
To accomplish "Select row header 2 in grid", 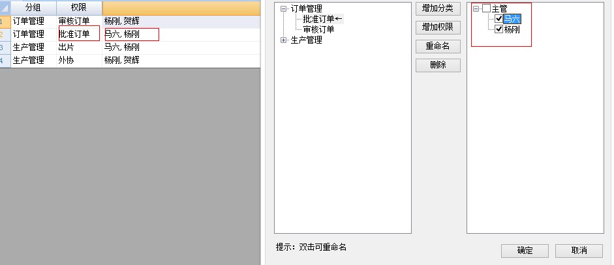I will coord(5,35).
